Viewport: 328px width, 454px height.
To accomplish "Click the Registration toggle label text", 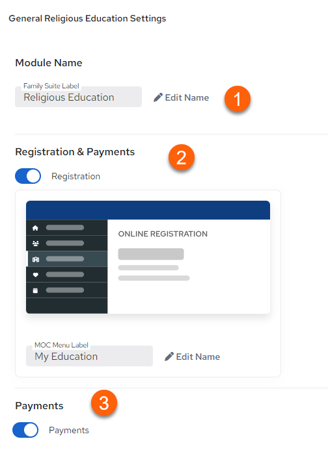I will coord(75,176).
